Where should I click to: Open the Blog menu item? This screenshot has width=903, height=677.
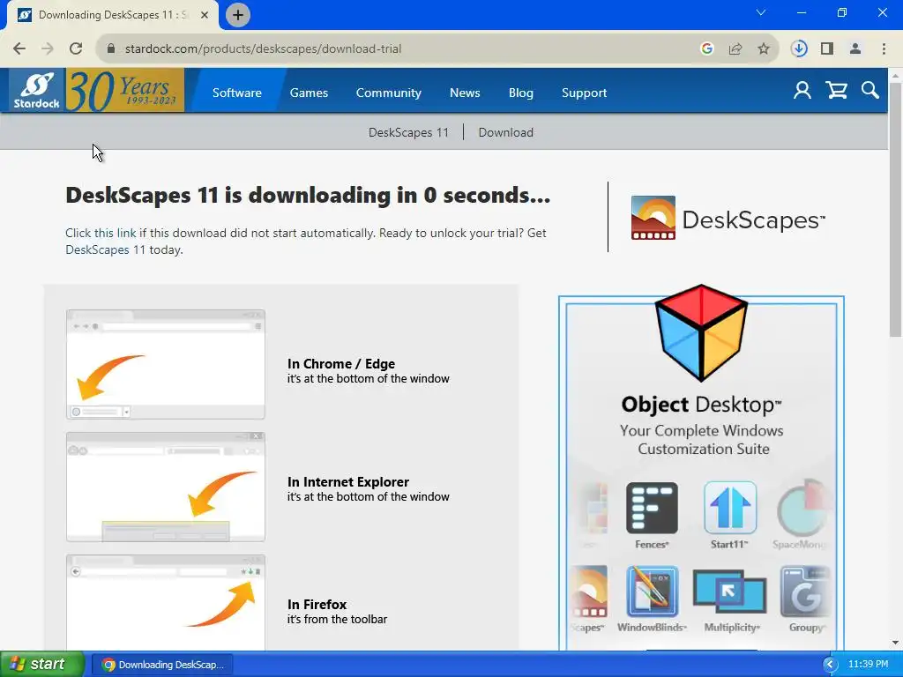(x=520, y=93)
